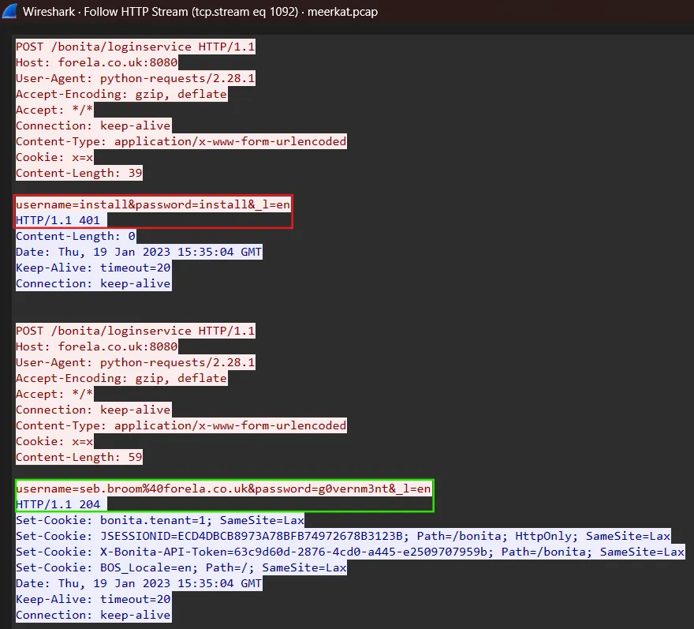
Task: Select the first POST /bonita/loginservice request line
Action: (x=134, y=46)
